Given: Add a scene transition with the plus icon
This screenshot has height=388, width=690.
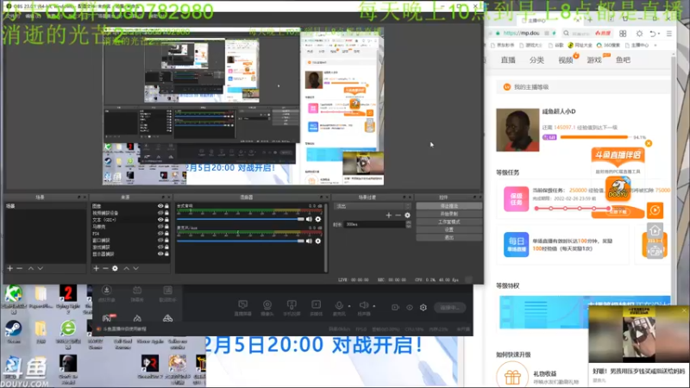Looking at the screenshot, I should tap(389, 215).
